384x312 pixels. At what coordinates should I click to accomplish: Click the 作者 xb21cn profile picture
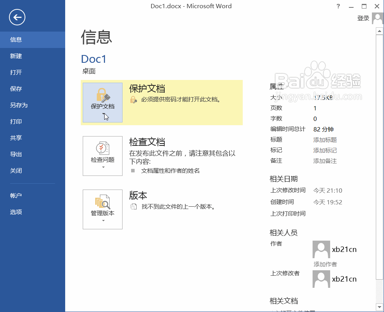321,249
